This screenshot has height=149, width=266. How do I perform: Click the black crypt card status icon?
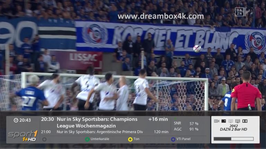point(224,121)
